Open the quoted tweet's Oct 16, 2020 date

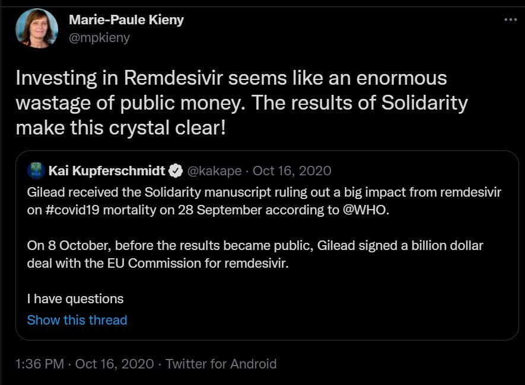pyautogui.click(x=292, y=171)
